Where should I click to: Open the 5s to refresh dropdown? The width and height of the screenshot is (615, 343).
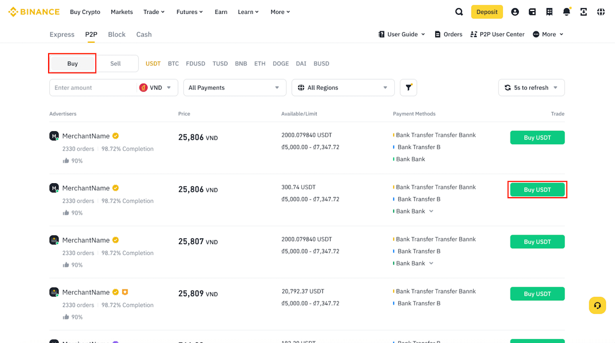pos(531,88)
